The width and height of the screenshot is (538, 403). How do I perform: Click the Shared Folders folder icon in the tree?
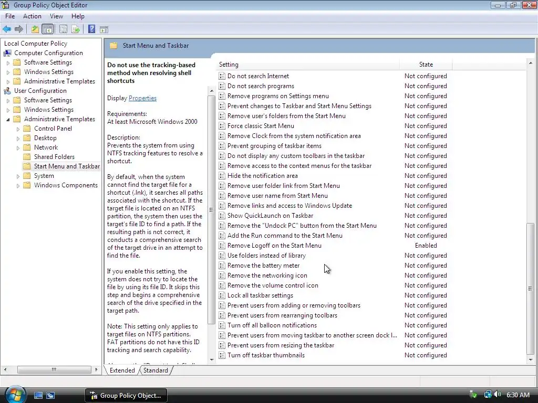point(27,157)
